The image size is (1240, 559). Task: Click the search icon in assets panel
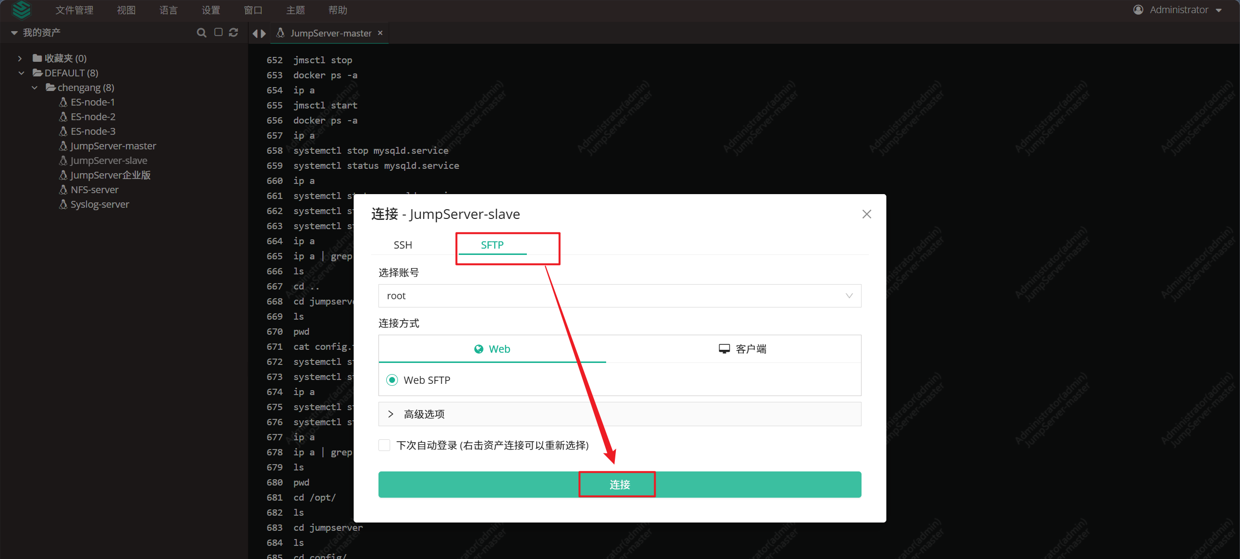click(201, 33)
